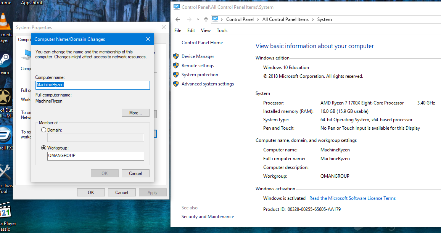
Task: Expand the chevron before Control Panel breadcrumb
Action: click(222, 19)
